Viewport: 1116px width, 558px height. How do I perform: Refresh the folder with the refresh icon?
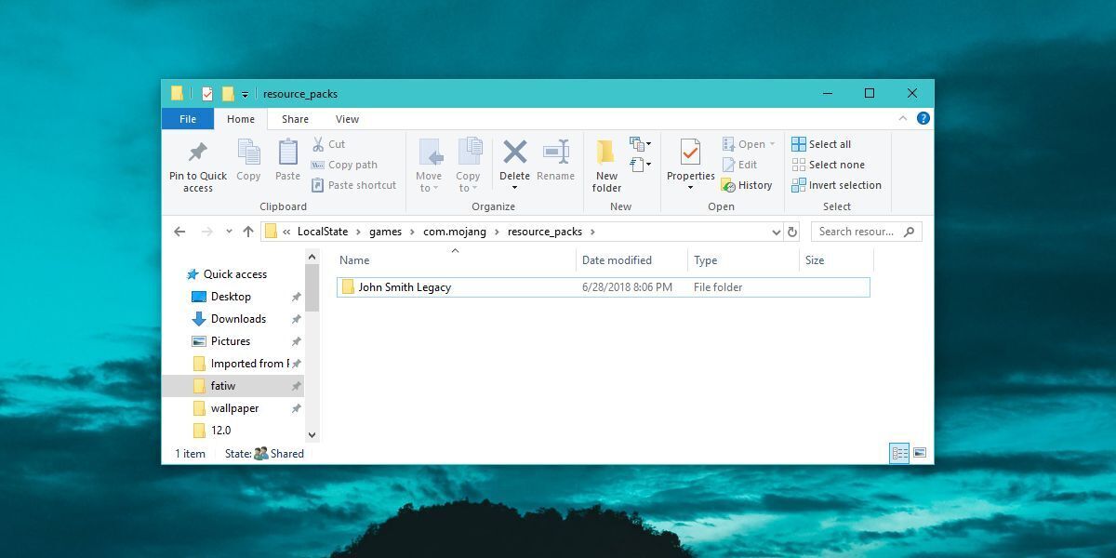791,232
